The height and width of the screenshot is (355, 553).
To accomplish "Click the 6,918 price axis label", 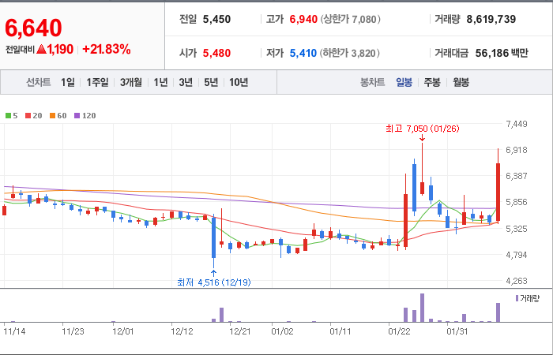I will tap(517, 150).
